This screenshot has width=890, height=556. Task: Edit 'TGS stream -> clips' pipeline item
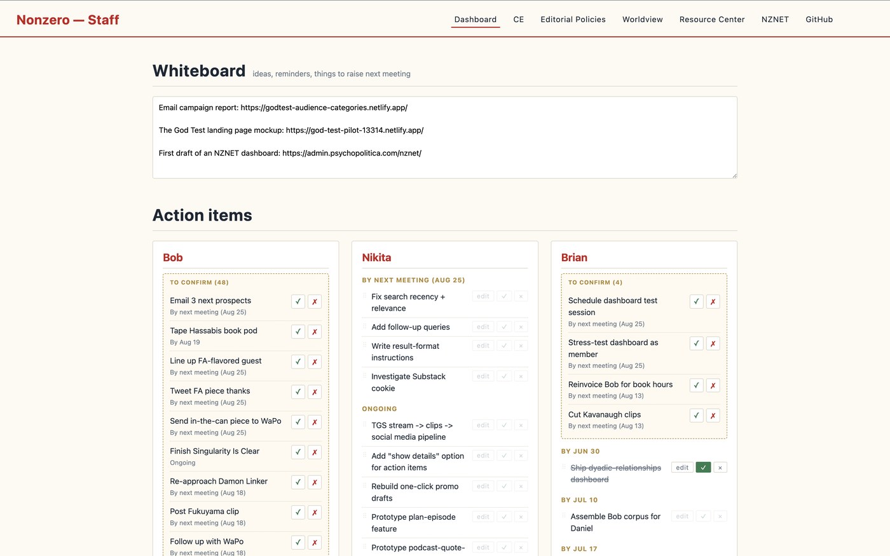coord(483,425)
